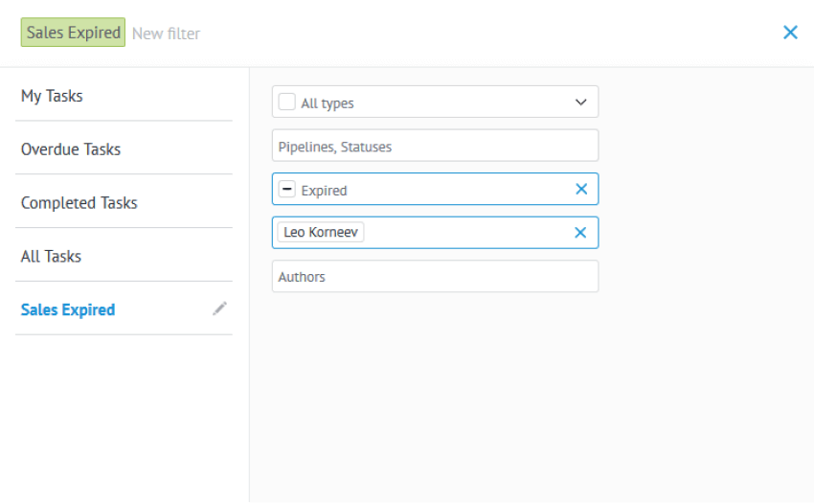The width and height of the screenshot is (814, 503).
Task: Close the filter panel with top-right X
Action: pyautogui.click(x=790, y=33)
